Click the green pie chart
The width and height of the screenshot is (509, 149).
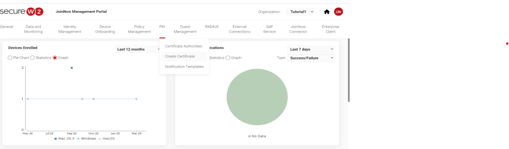[257, 98]
